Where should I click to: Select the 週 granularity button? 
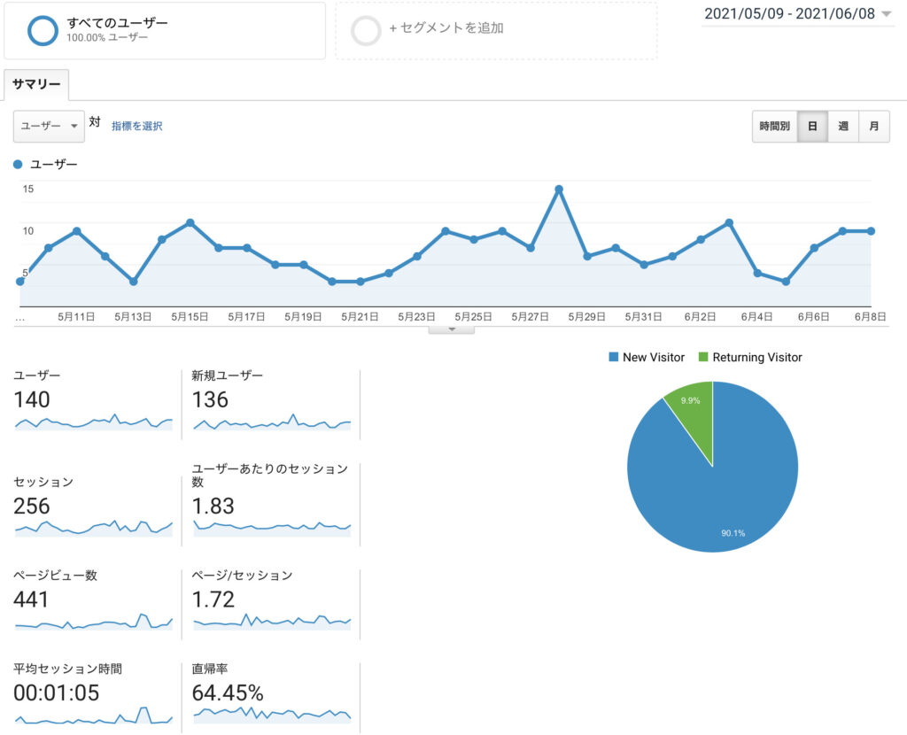(843, 126)
